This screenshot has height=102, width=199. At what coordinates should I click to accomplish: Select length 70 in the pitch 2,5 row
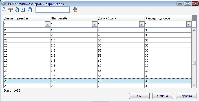click(x=121, y=86)
